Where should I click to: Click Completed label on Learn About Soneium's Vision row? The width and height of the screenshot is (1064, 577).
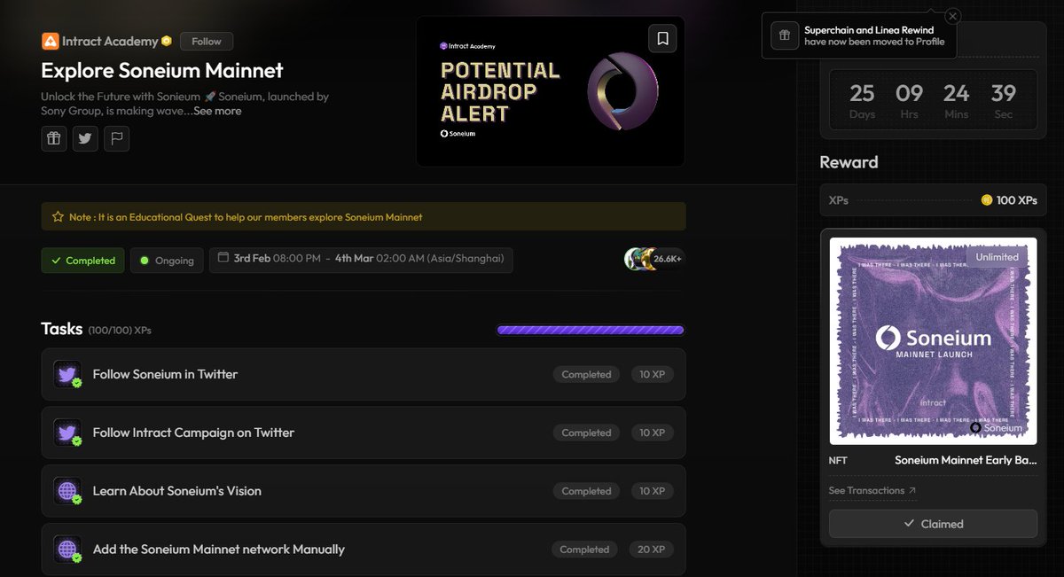click(x=586, y=491)
